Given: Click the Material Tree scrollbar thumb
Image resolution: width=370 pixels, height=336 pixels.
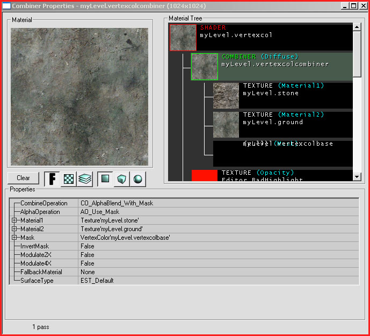Looking at the screenshot, I should click(x=357, y=54).
